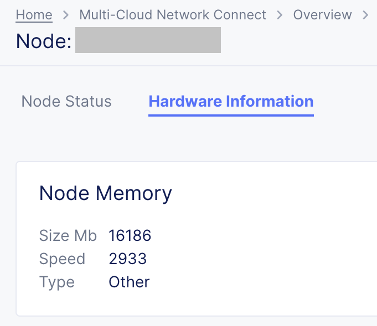Click the Home breadcrumb link
Viewport: 377px width, 326px height.
click(34, 15)
